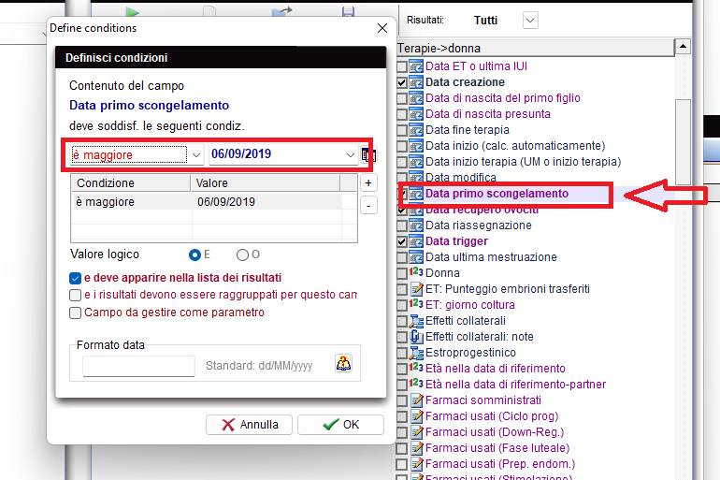Click the icon for Farmaci usati (Fase luteale)
Viewport: 720px width, 480px height.
[416, 448]
